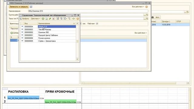This screenshot has height=109, width=194.
Task: Select the row Олимпик 560
Action: [x=48, y=32]
